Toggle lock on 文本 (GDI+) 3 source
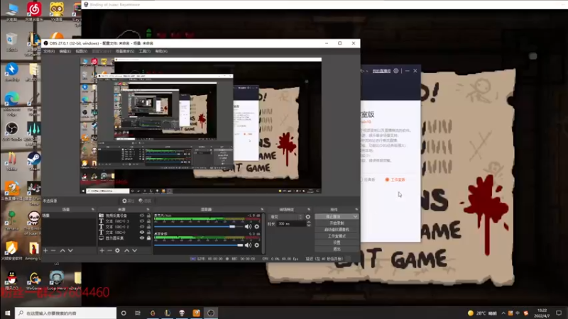The height and width of the screenshot is (319, 568). [x=148, y=221]
